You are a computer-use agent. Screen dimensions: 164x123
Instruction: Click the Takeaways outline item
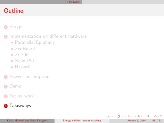pyautogui.click(x=20, y=105)
